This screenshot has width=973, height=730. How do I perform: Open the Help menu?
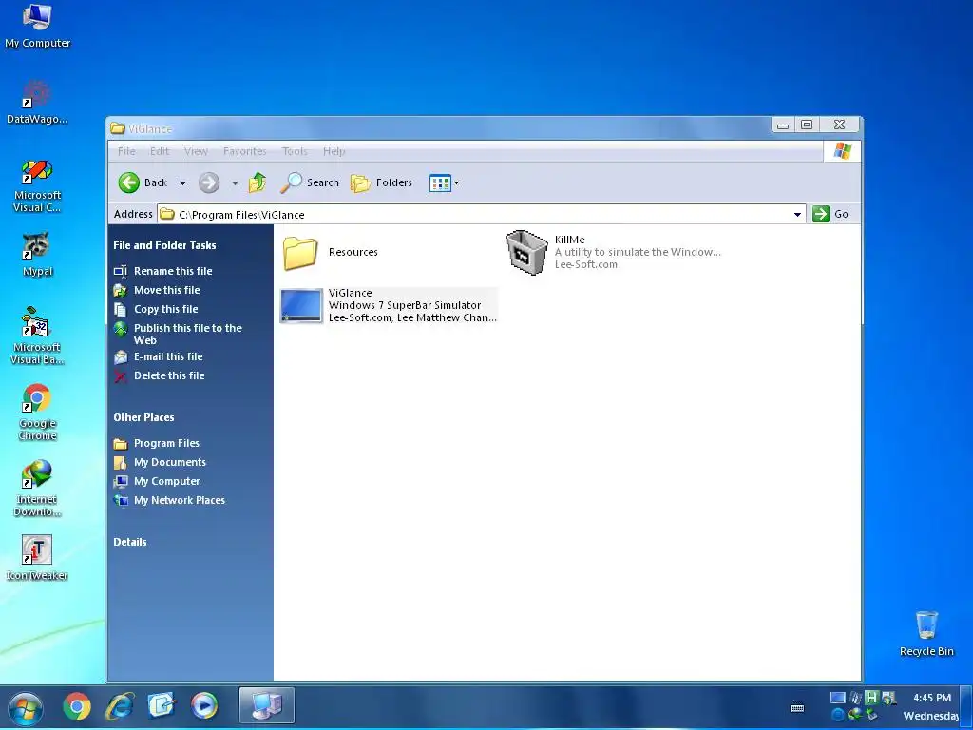334,151
